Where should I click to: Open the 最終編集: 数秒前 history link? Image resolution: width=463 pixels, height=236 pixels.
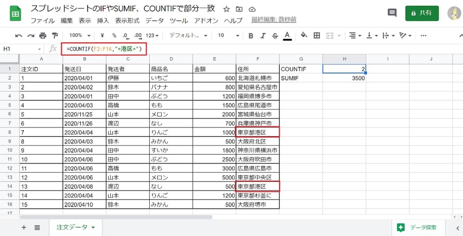(274, 20)
